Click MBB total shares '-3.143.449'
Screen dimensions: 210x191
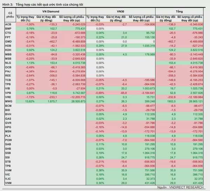point(196,54)
